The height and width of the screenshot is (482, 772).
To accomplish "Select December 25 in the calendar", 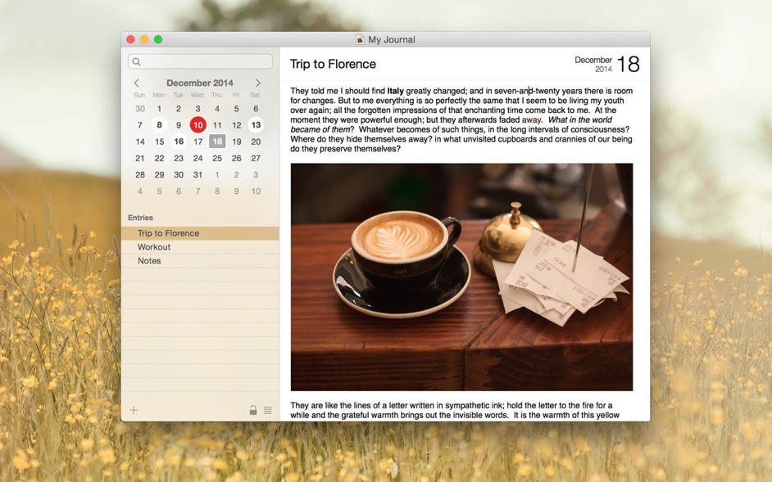I will coord(217,159).
